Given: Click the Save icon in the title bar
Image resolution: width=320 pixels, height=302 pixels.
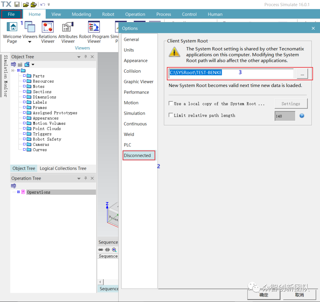Looking at the screenshot, I should pyautogui.click(x=17, y=4).
